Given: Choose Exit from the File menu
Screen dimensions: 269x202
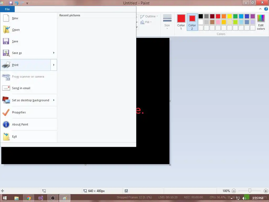Looking at the screenshot, I should (28, 137).
